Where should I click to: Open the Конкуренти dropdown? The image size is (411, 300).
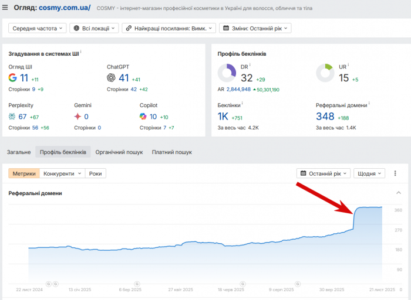pyautogui.click(x=62, y=173)
